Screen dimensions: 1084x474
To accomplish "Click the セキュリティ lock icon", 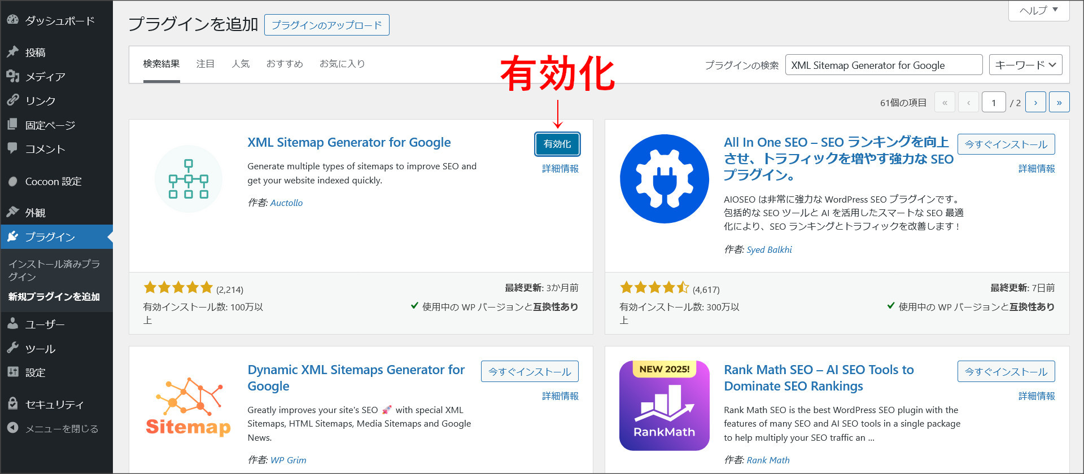I will pyautogui.click(x=12, y=404).
